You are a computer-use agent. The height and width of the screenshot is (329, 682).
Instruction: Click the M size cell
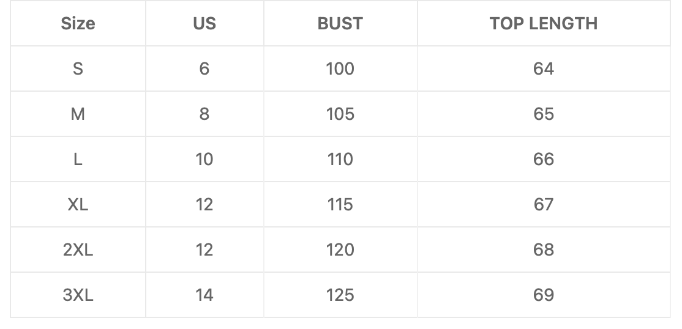[78, 114]
